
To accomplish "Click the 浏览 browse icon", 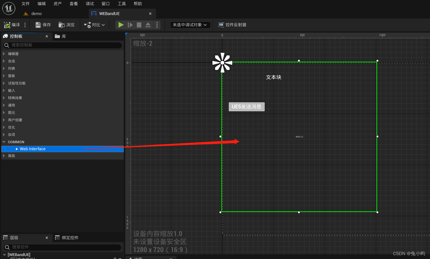I will click(x=62, y=25).
